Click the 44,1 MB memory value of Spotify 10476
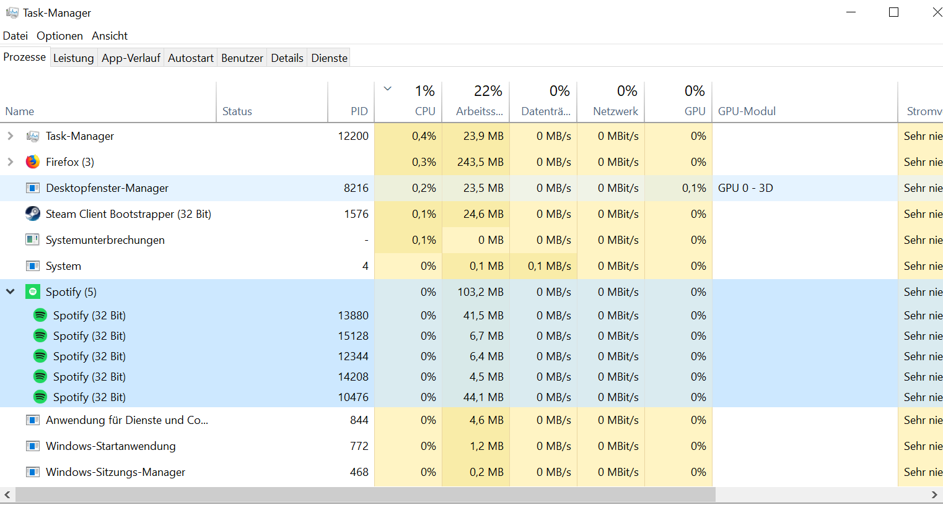The width and height of the screenshot is (943, 505). pos(483,397)
